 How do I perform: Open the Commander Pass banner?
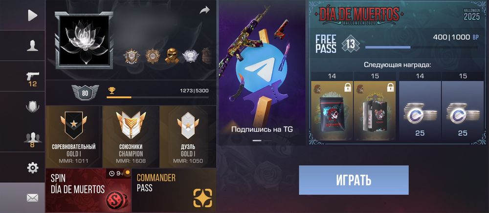tap(174, 190)
